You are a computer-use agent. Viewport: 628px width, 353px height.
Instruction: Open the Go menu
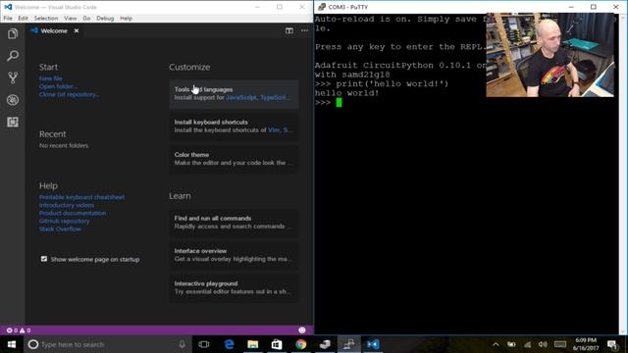[86, 19]
